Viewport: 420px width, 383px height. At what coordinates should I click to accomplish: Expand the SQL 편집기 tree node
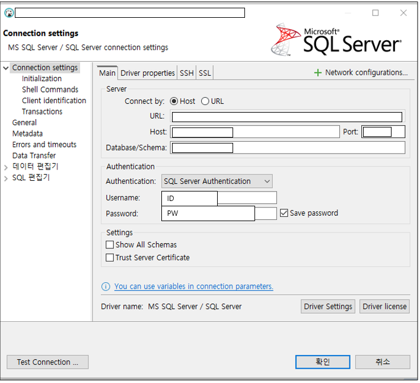point(6,178)
